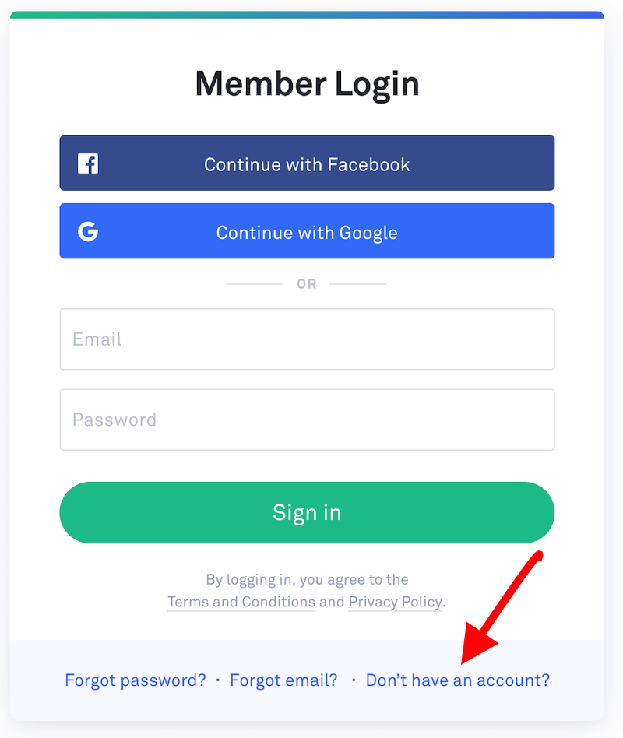
Task: Follow the Forgot email? link
Action: coord(283,680)
